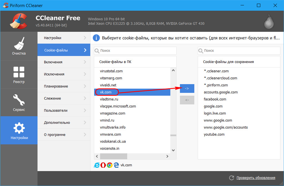Click the refresh icon near update link
Image resolution: width=284 pixels, height=186 pixels.
[232, 178]
